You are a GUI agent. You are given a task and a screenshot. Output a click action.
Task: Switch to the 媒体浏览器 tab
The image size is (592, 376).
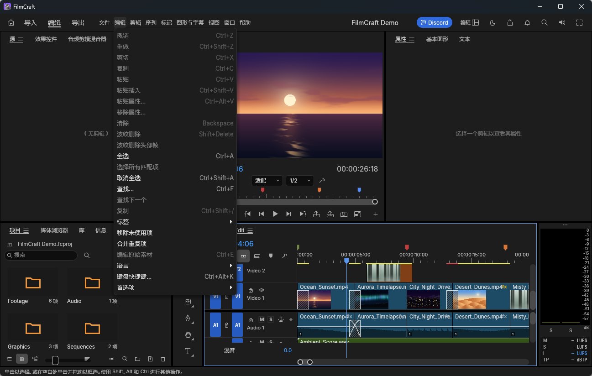[54, 230]
